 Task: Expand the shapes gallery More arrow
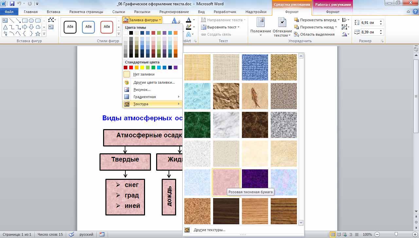click(44, 34)
